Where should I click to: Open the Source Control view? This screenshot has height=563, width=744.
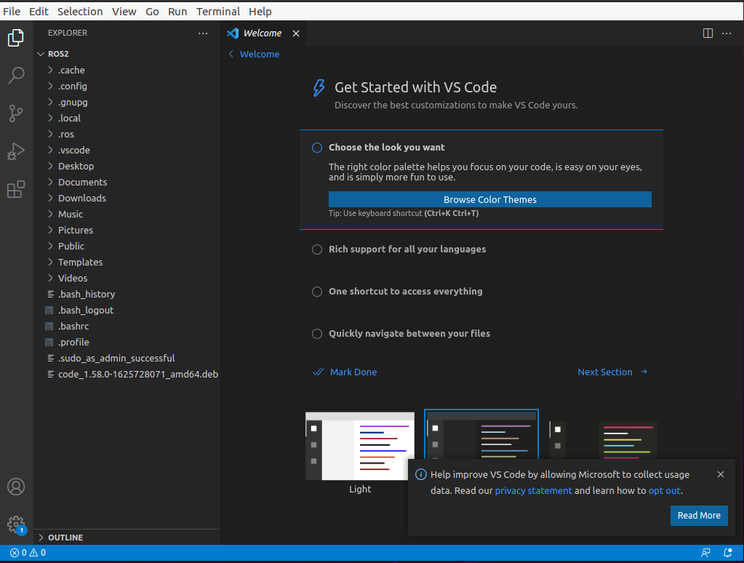point(16,113)
